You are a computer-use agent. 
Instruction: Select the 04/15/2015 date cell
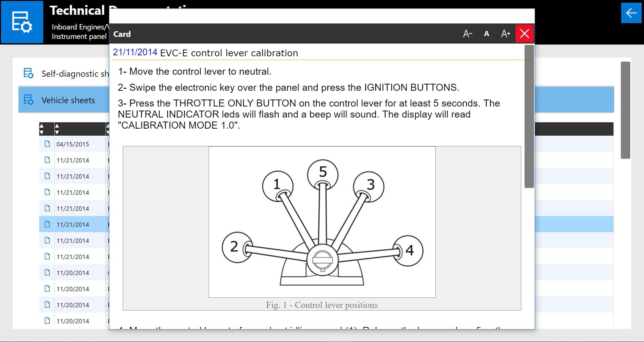pos(73,144)
